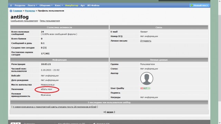Screen dimensions: 221x124
Task: Select the messages count 24
Action: (42, 32)
